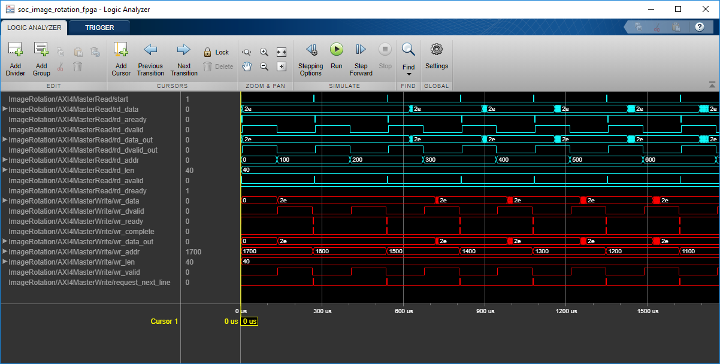Click the zoom out magnifier icon
The image size is (720, 364).
click(264, 66)
